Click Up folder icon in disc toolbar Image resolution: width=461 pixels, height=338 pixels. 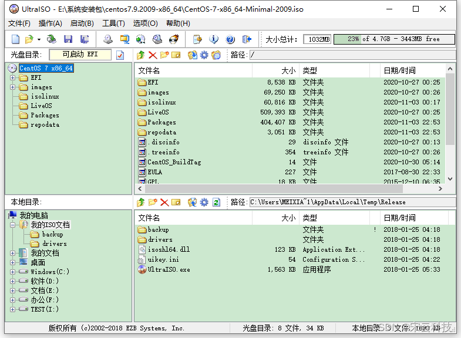(141, 55)
